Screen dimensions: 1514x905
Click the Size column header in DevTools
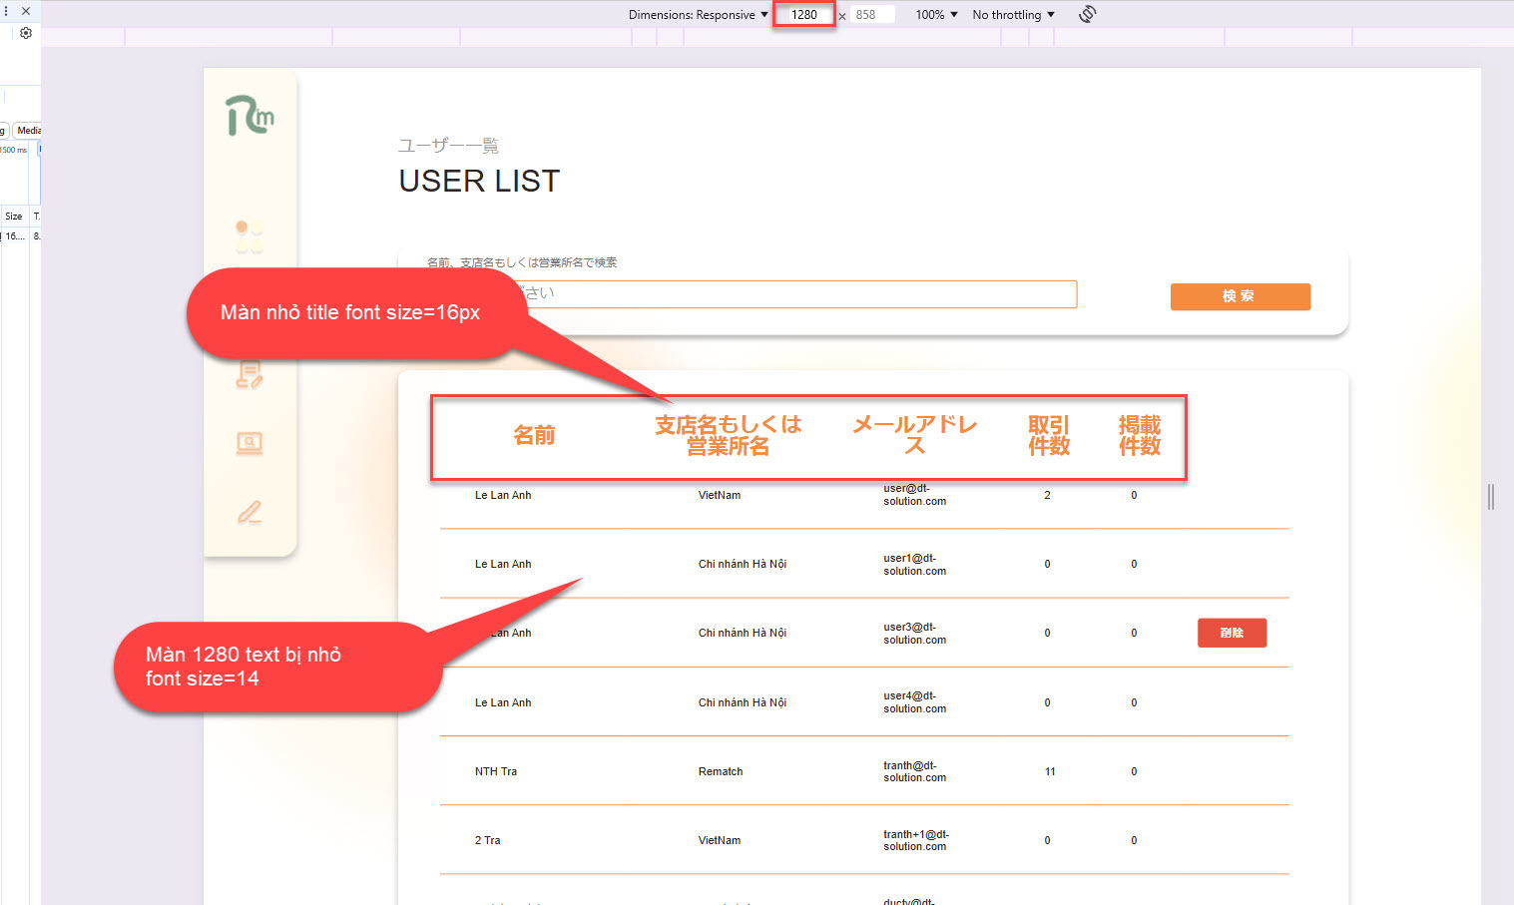14,217
